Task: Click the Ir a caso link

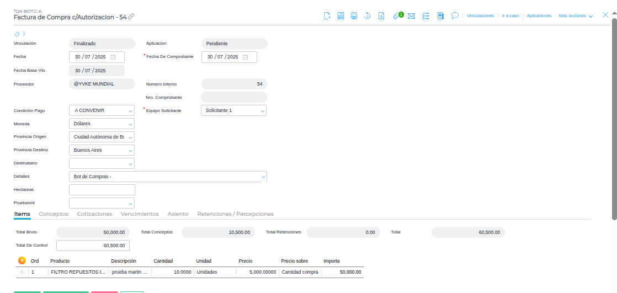Action: pyautogui.click(x=510, y=16)
